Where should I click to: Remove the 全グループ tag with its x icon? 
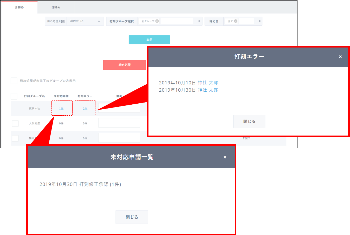pos(157,21)
